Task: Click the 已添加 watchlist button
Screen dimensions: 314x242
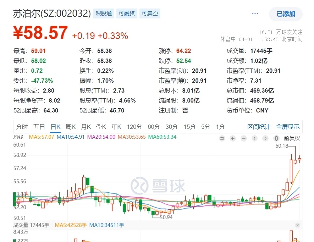Action: point(286,14)
